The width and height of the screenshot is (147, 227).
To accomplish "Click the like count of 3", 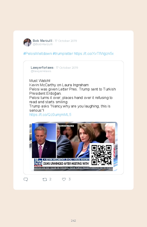I will pyautogui.click(x=70, y=179).
